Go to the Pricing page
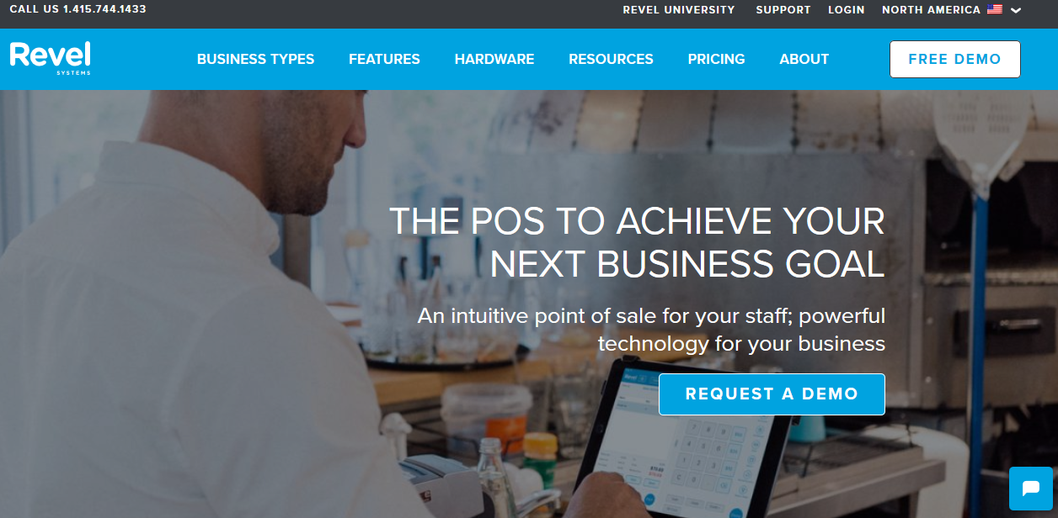 click(716, 59)
